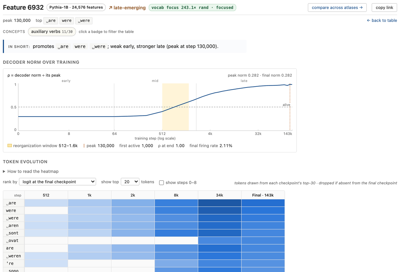Click the ␣weren token row label

[x=13, y=256]
